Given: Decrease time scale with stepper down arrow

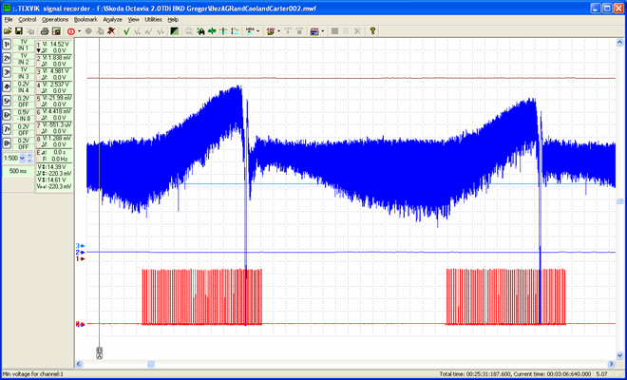Looking at the screenshot, I should [29, 161].
